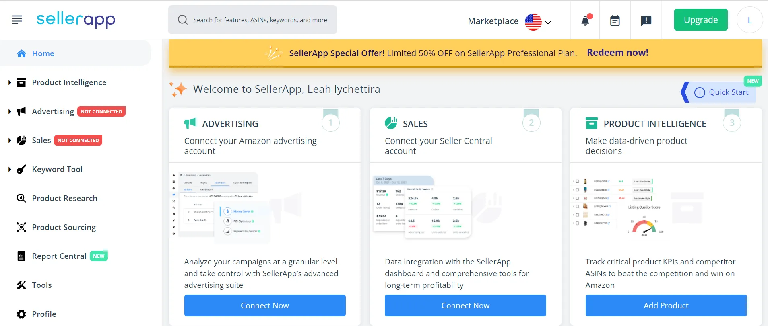Open Profile from the sidebar
The width and height of the screenshot is (768, 326).
point(44,314)
